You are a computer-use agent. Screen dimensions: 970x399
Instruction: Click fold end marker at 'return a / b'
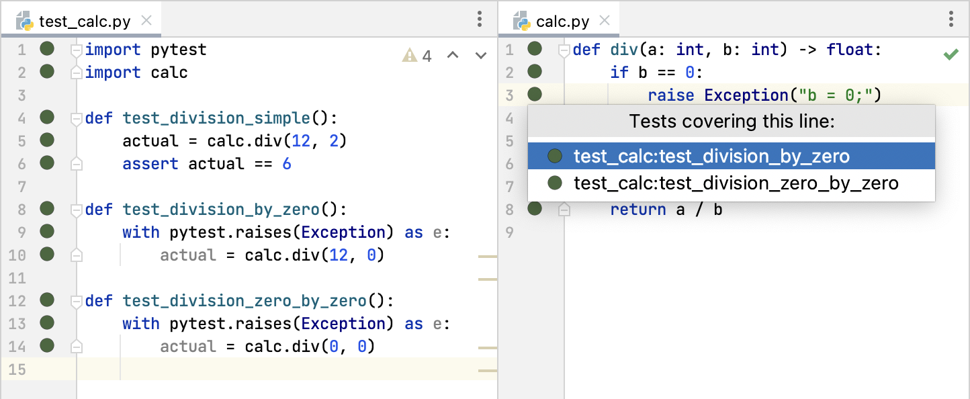pos(564,210)
